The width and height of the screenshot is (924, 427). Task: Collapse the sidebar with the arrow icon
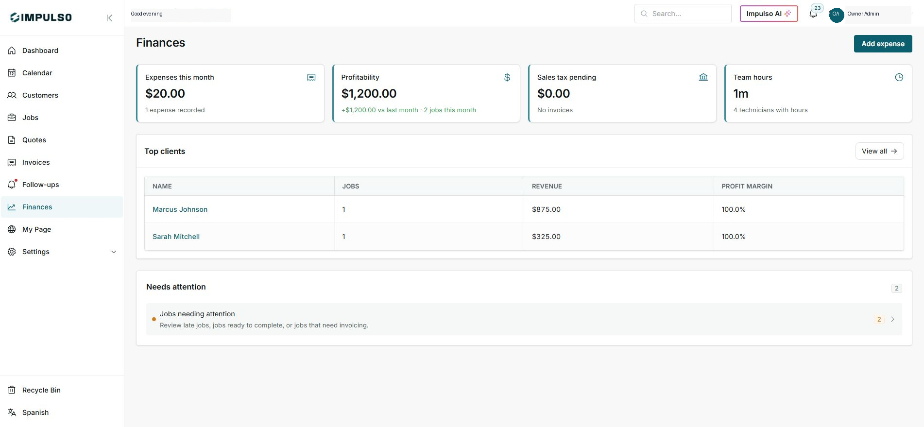point(109,18)
